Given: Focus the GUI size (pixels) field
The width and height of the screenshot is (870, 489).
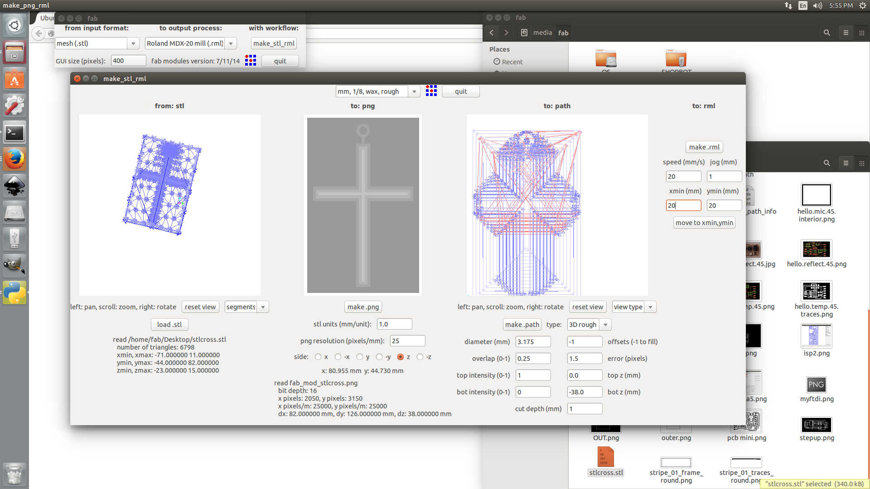Looking at the screenshot, I should coord(128,61).
